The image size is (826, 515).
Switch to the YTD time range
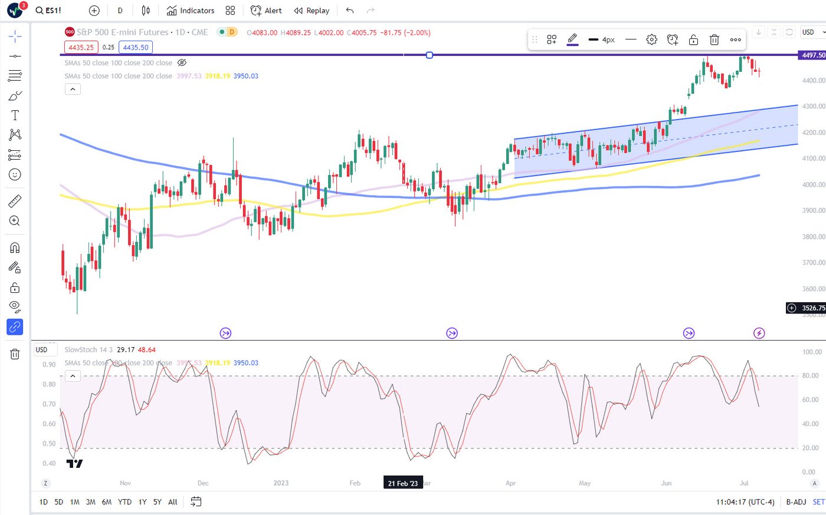pyautogui.click(x=124, y=502)
